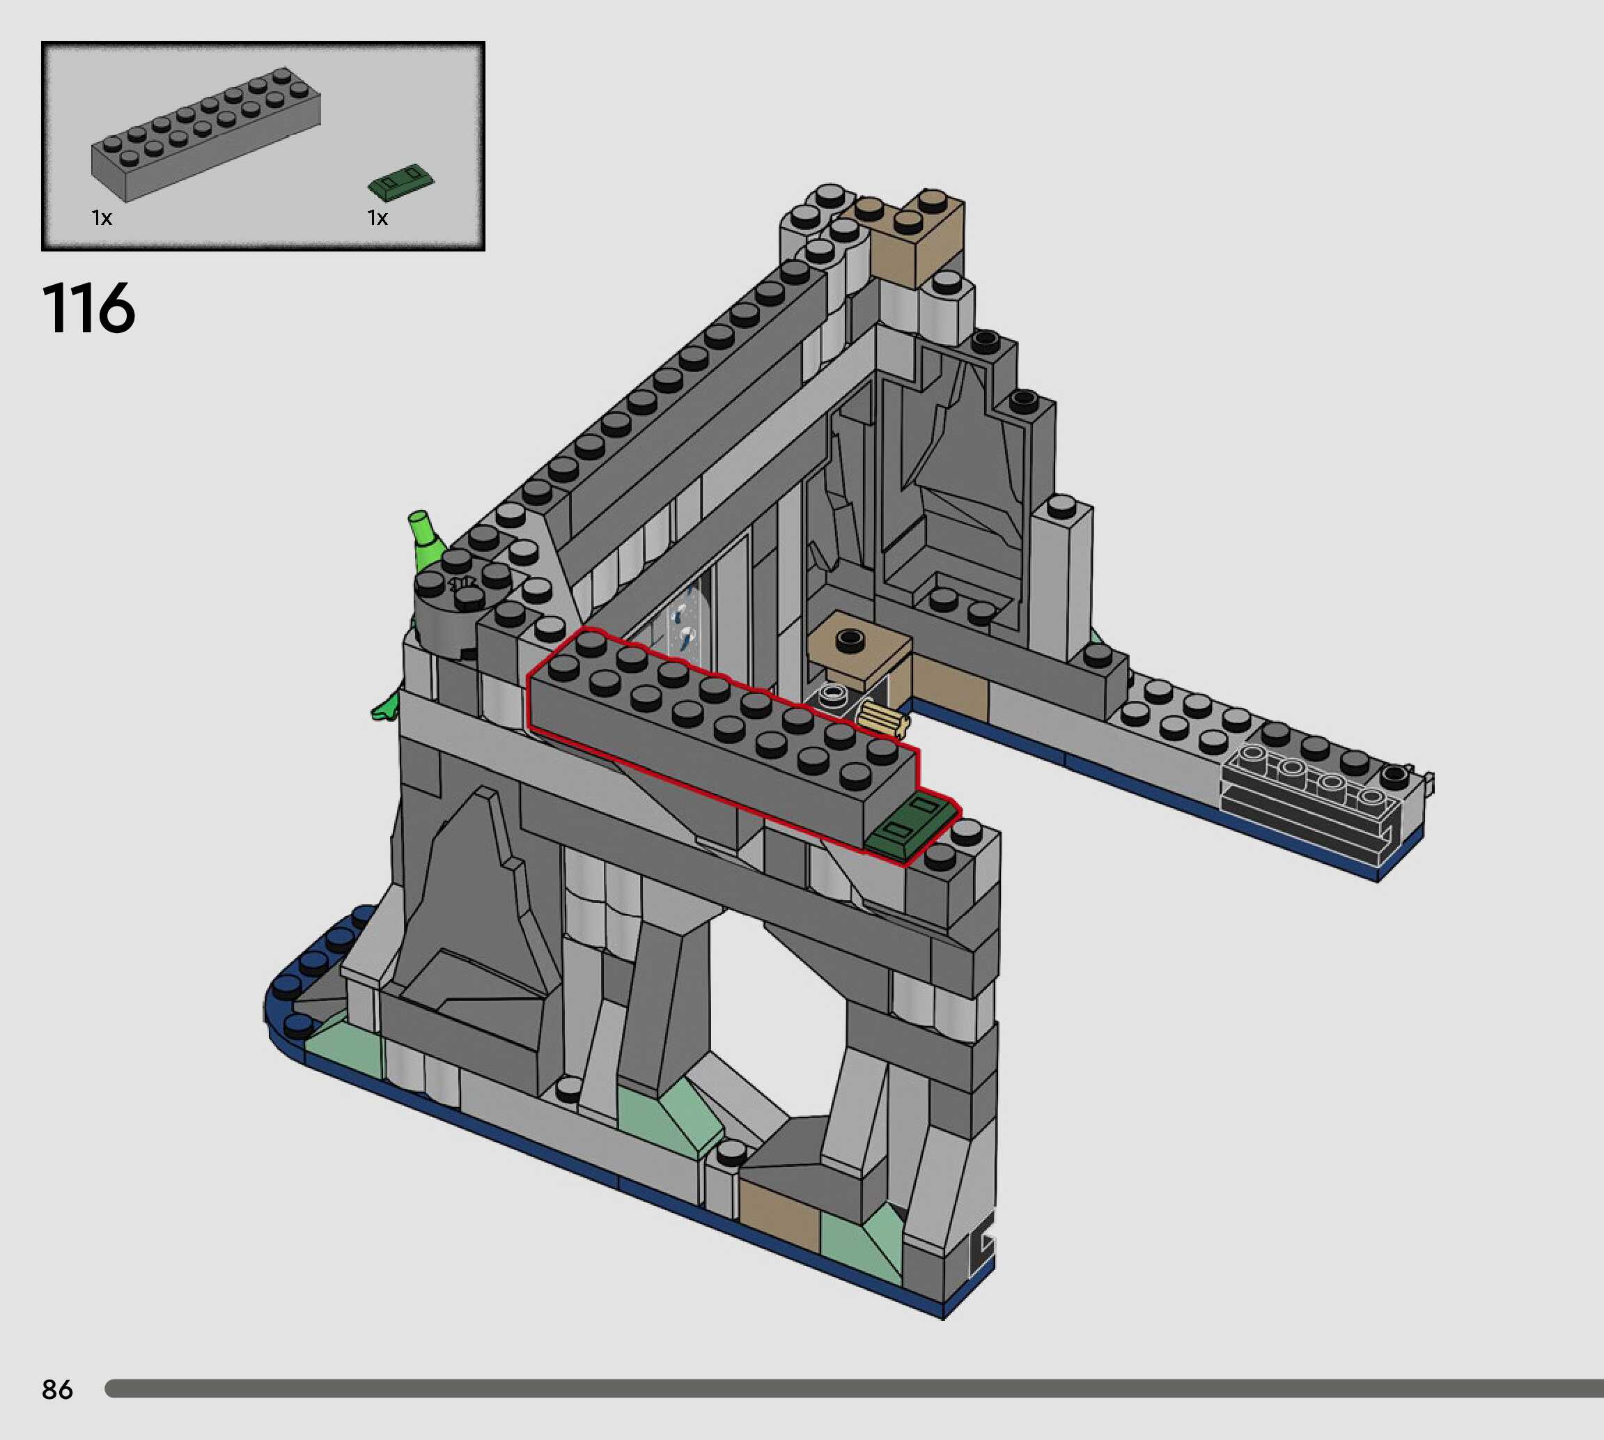Click the 1x label under green tile
This screenshot has height=1440, width=1604.
(377, 218)
